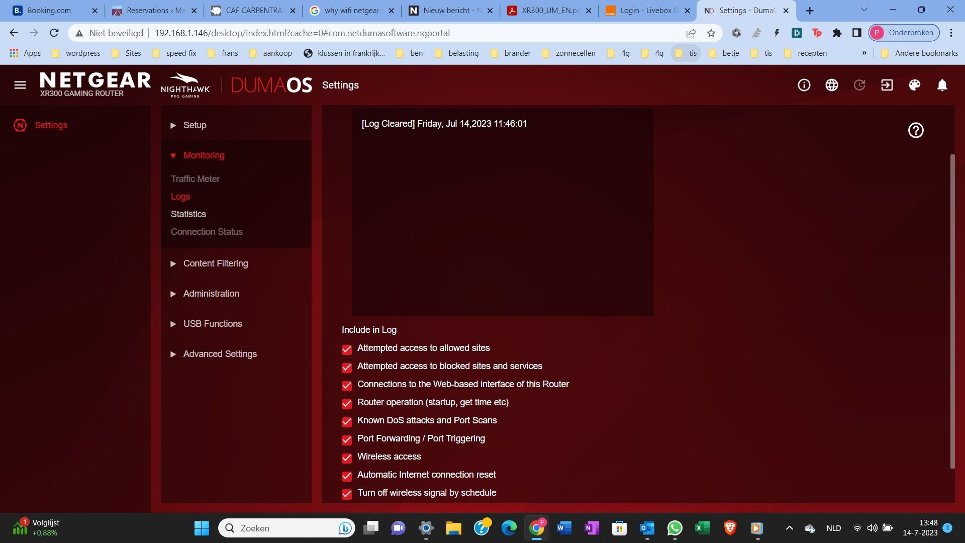
Task: Open WhatsApp from the taskbar
Action: [x=674, y=528]
